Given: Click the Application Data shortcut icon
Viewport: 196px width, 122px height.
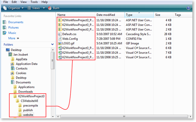Looking at the screenshot, I should pyautogui.click(x=12, y=64).
